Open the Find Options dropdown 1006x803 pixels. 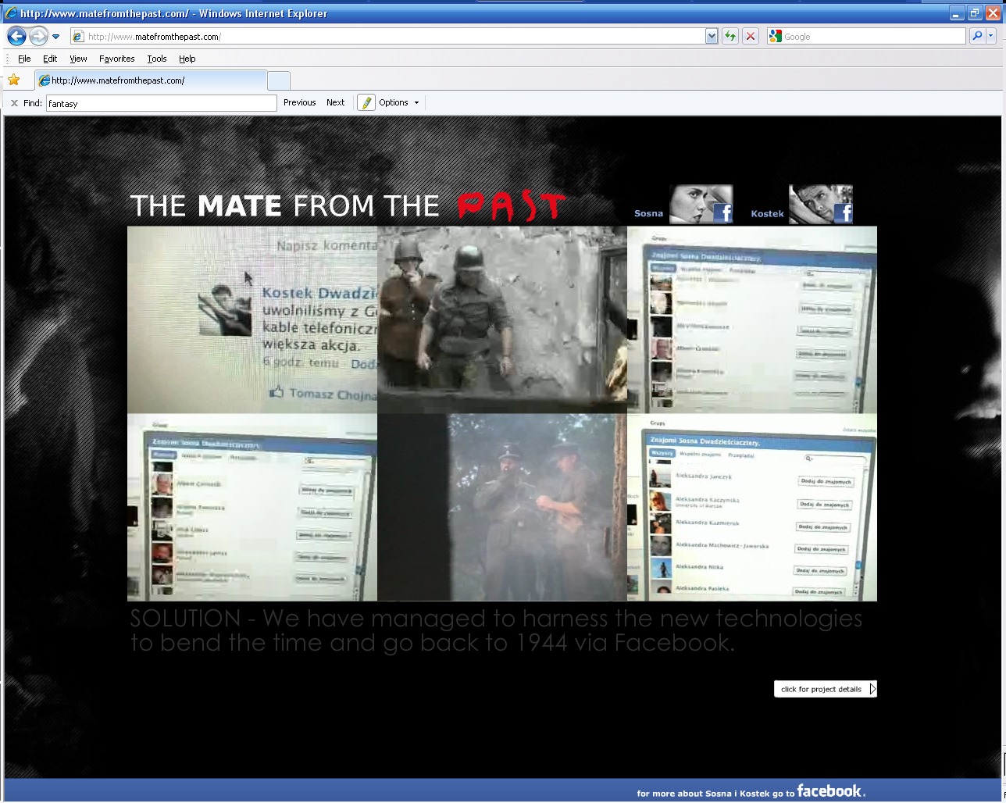tap(399, 102)
